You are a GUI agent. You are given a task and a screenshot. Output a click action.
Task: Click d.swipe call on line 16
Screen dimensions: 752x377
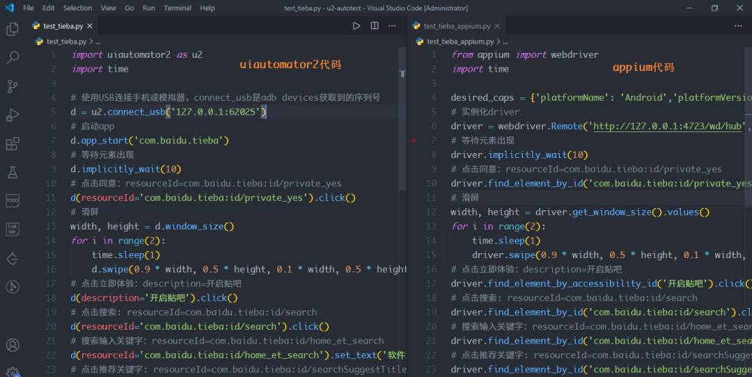[x=110, y=270]
